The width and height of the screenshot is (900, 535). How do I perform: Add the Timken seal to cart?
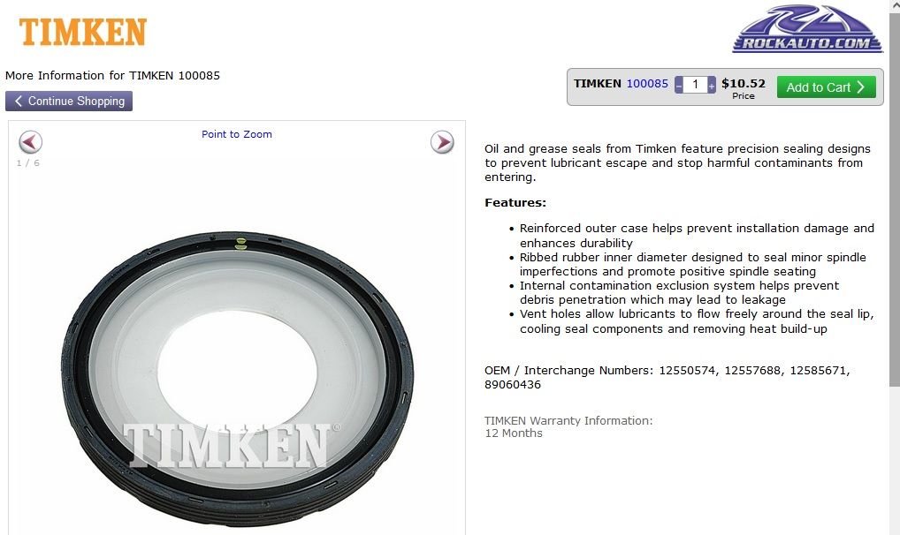[x=826, y=87]
